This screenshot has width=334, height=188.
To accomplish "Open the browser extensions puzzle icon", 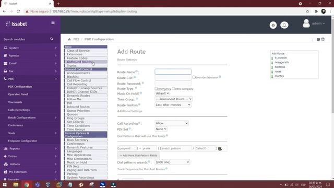I will (x=316, y=11).
